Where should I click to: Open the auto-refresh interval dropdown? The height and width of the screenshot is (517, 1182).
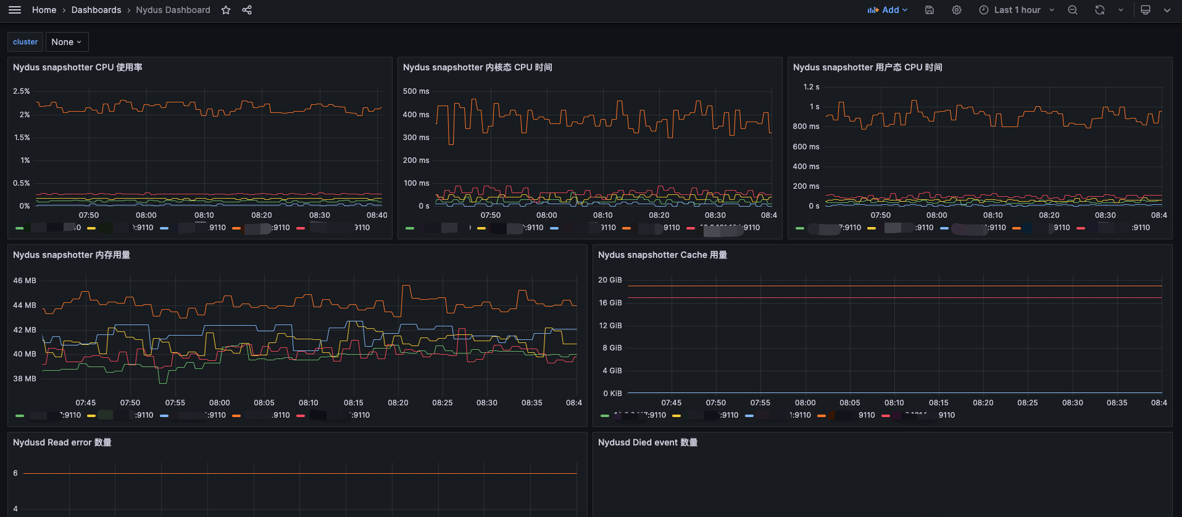point(1121,10)
